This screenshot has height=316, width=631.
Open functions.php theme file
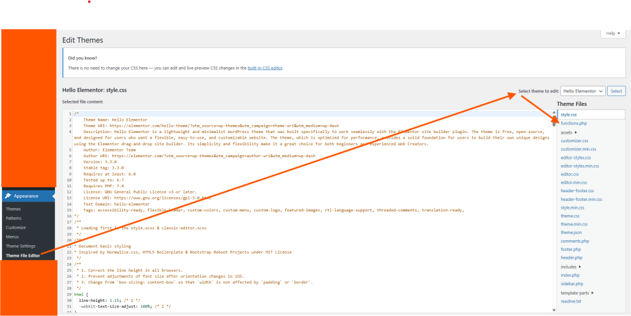pyautogui.click(x=574, y=123)
